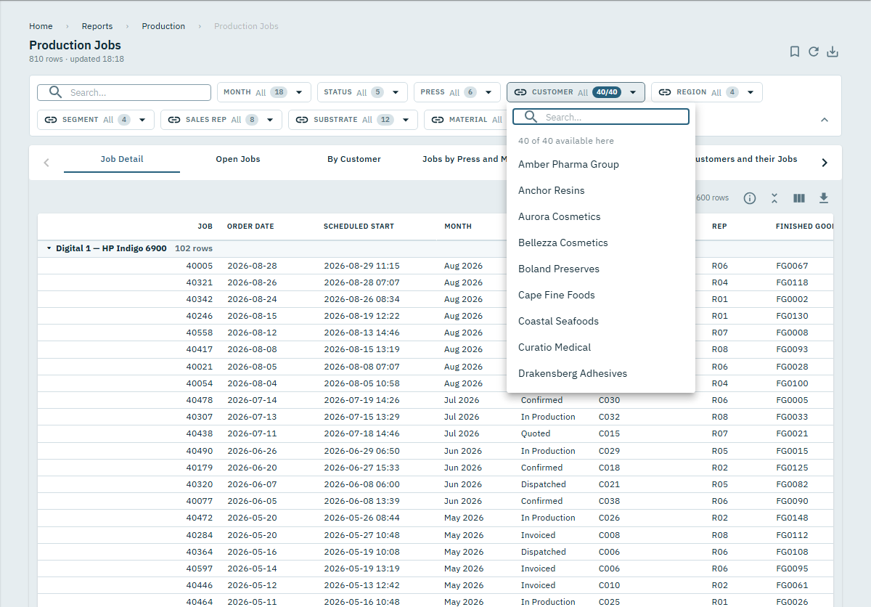Close the Customer filter dropdown

tap(576, 92)
